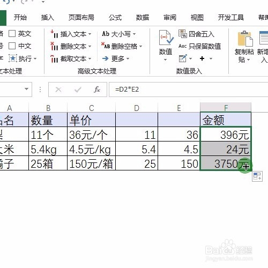Click the 数值 document icon
This screenshot has width=268, height=268.
click(166, 38)
